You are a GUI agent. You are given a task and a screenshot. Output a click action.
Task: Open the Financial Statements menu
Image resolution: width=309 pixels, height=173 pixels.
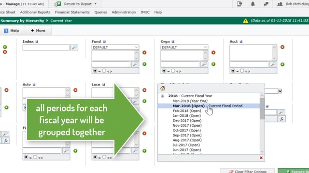tap(72, 12)
